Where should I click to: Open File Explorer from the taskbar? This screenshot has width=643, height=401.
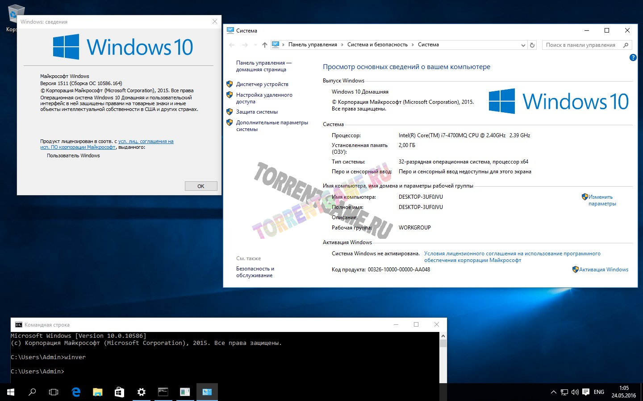pyautogui.click(x=97, y=392)
